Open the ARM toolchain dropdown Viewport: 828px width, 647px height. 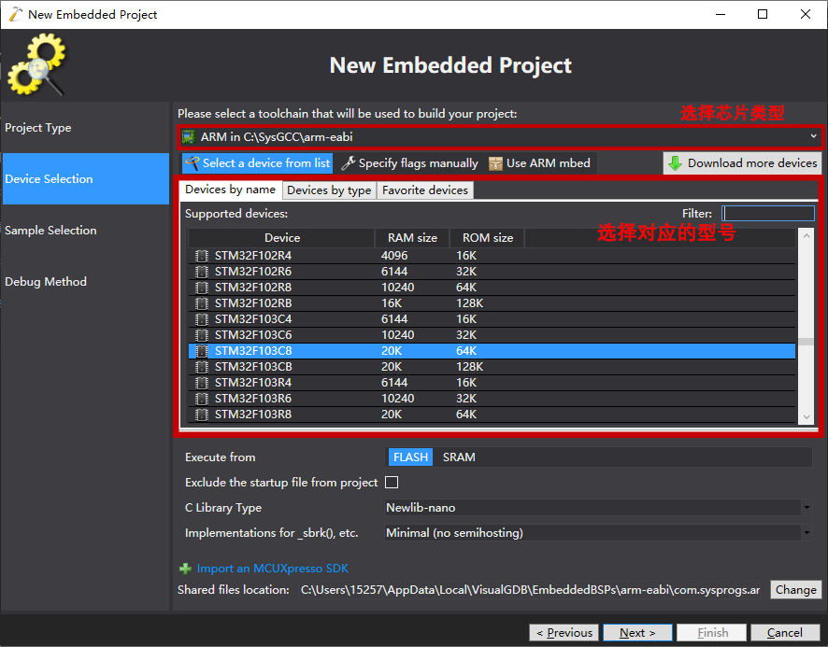pyautogui.click(x=500, y=137)
